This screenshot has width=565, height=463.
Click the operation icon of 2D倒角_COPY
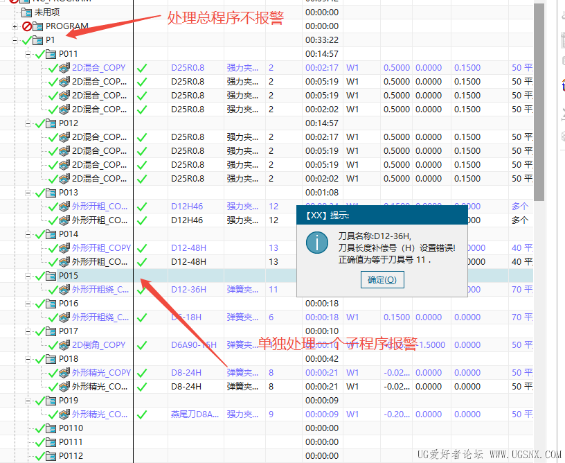[x=64, y=345]
